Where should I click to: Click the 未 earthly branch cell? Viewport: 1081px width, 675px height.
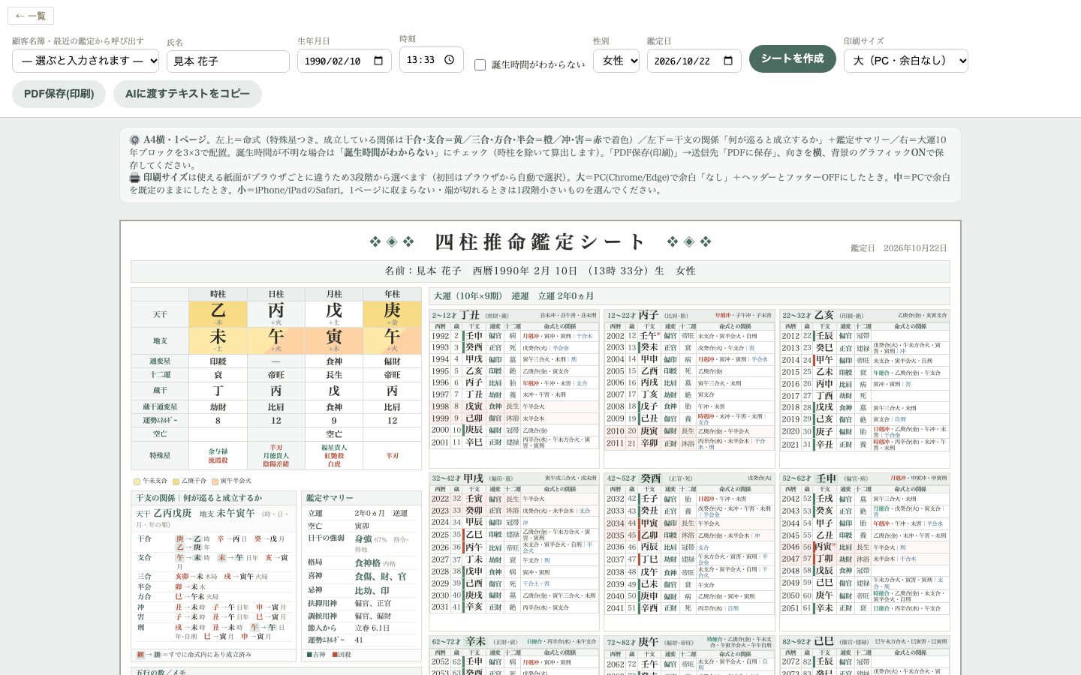pos(218,340)
